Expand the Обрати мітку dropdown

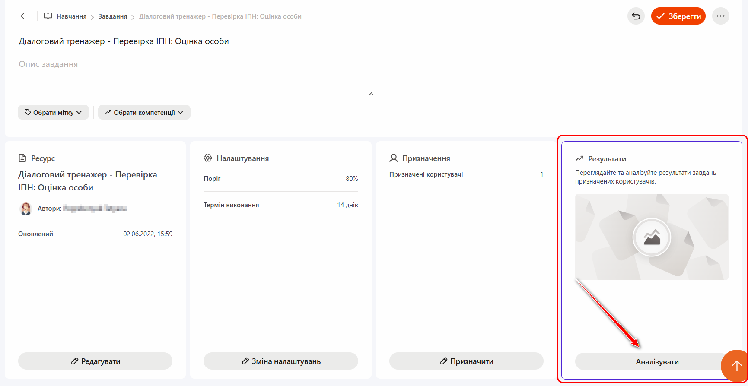coord(53,112)
